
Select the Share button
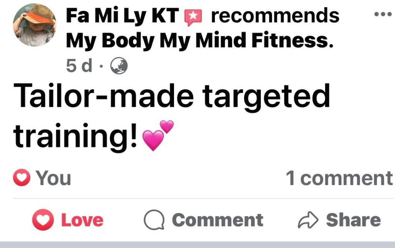click(x=339, y=220)
